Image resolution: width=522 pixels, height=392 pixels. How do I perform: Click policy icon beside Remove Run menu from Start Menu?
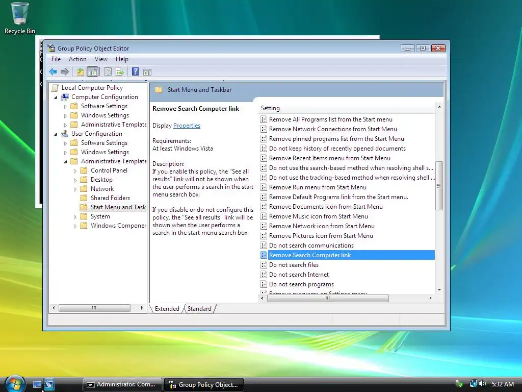click(264, 187)
